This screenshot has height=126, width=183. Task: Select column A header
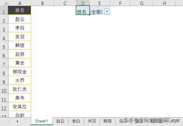click(x=19, y=3)
